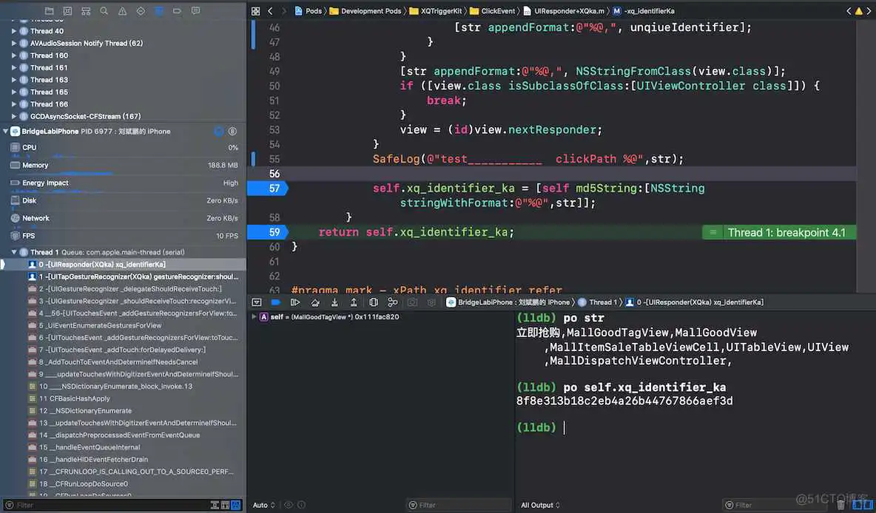Click the Step Out debug button
This screenshot has width=876, height=513.
[354, 302]
